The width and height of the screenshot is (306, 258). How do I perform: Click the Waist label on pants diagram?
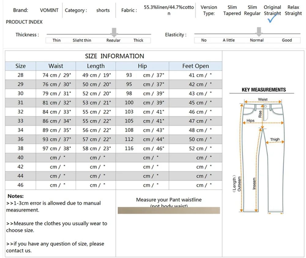click(x=263, y=99)
